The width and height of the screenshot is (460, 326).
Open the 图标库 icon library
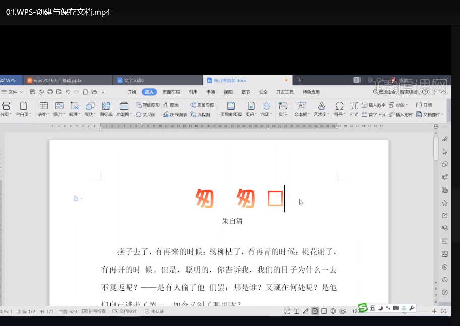(x=106, y=109)
